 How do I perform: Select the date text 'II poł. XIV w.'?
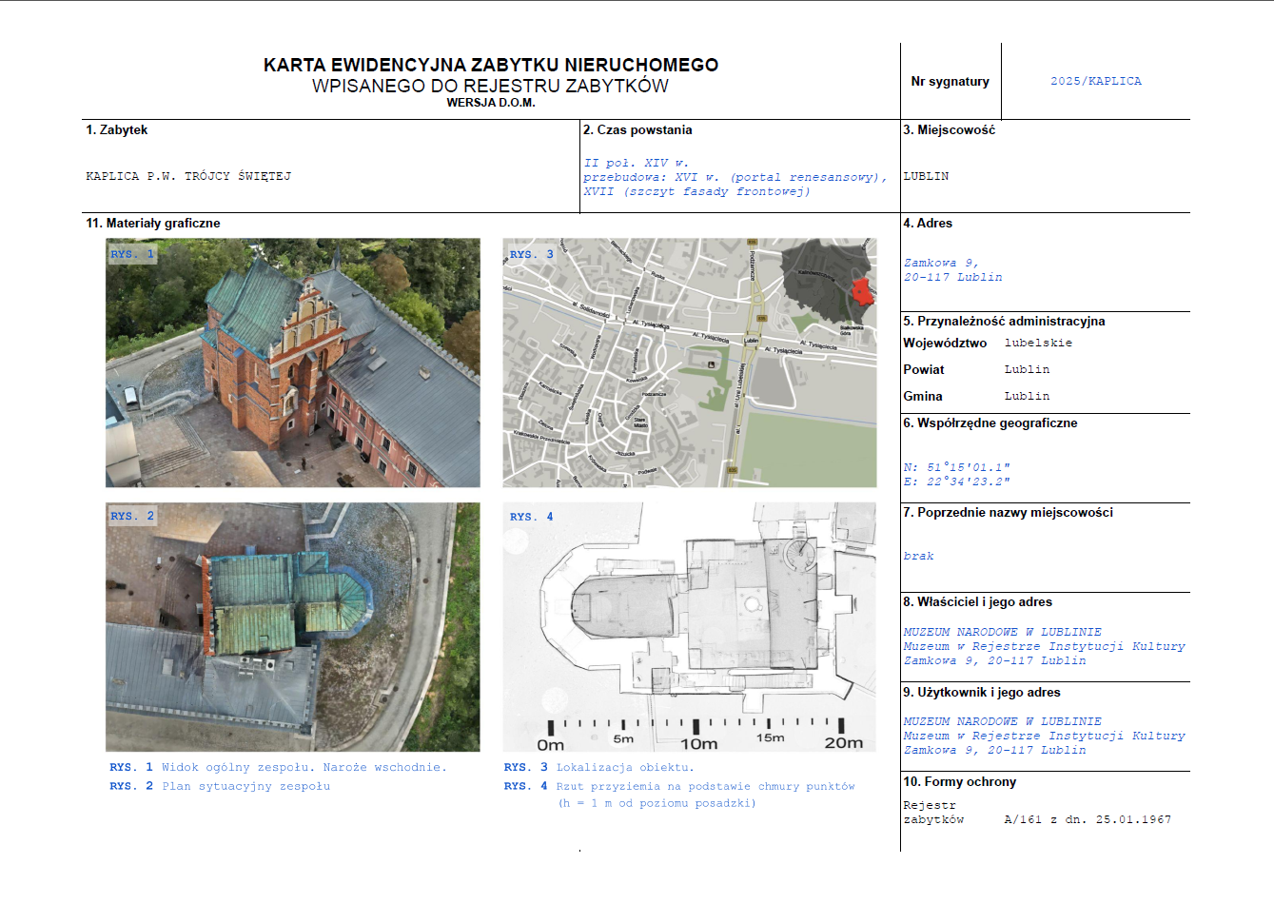coord(636,163)
